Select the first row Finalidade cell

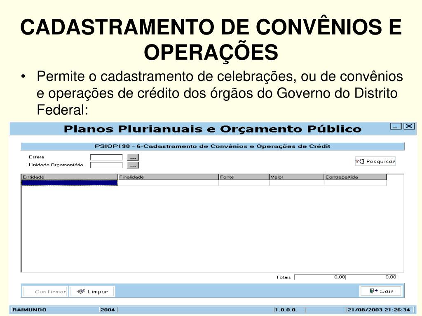point(168,183)
